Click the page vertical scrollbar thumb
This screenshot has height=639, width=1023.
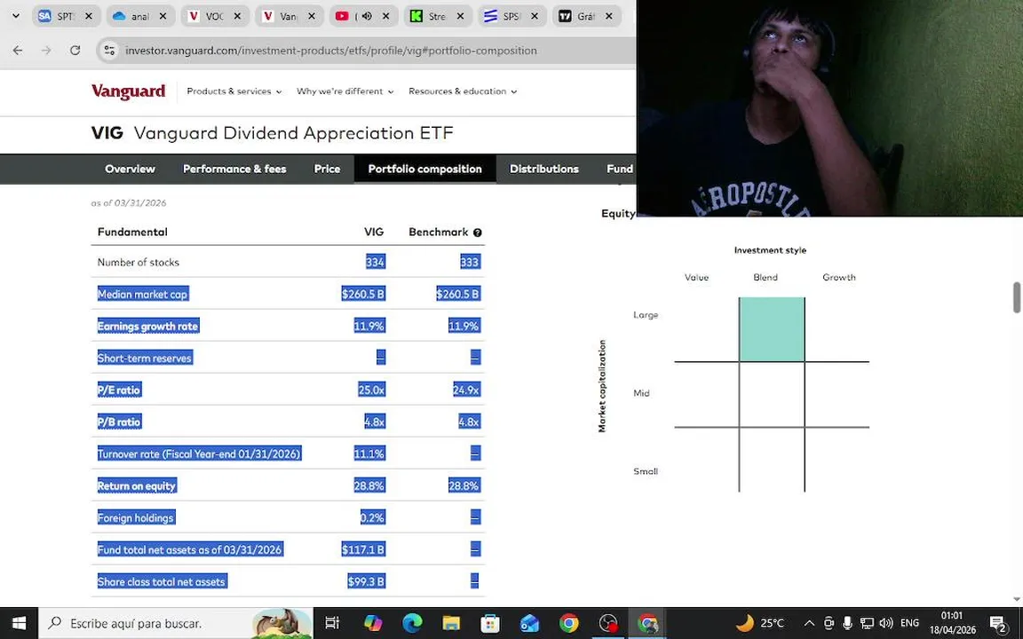(x=1017, y=297)
